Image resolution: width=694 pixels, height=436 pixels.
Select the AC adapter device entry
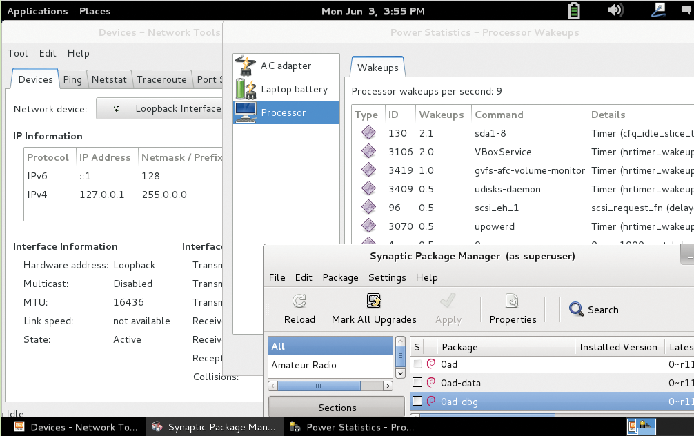click(286, 66)
